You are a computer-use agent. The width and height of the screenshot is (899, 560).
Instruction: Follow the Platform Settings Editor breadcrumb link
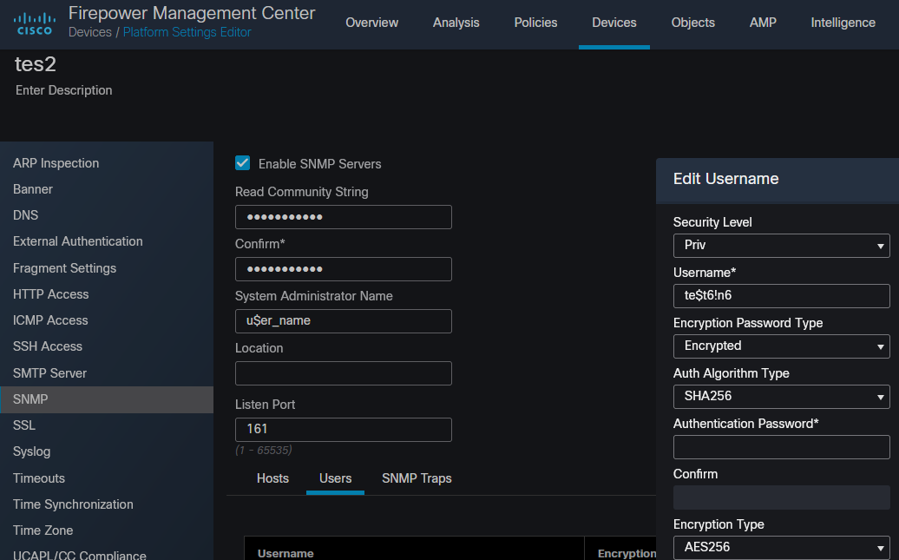tap(187, 32)
